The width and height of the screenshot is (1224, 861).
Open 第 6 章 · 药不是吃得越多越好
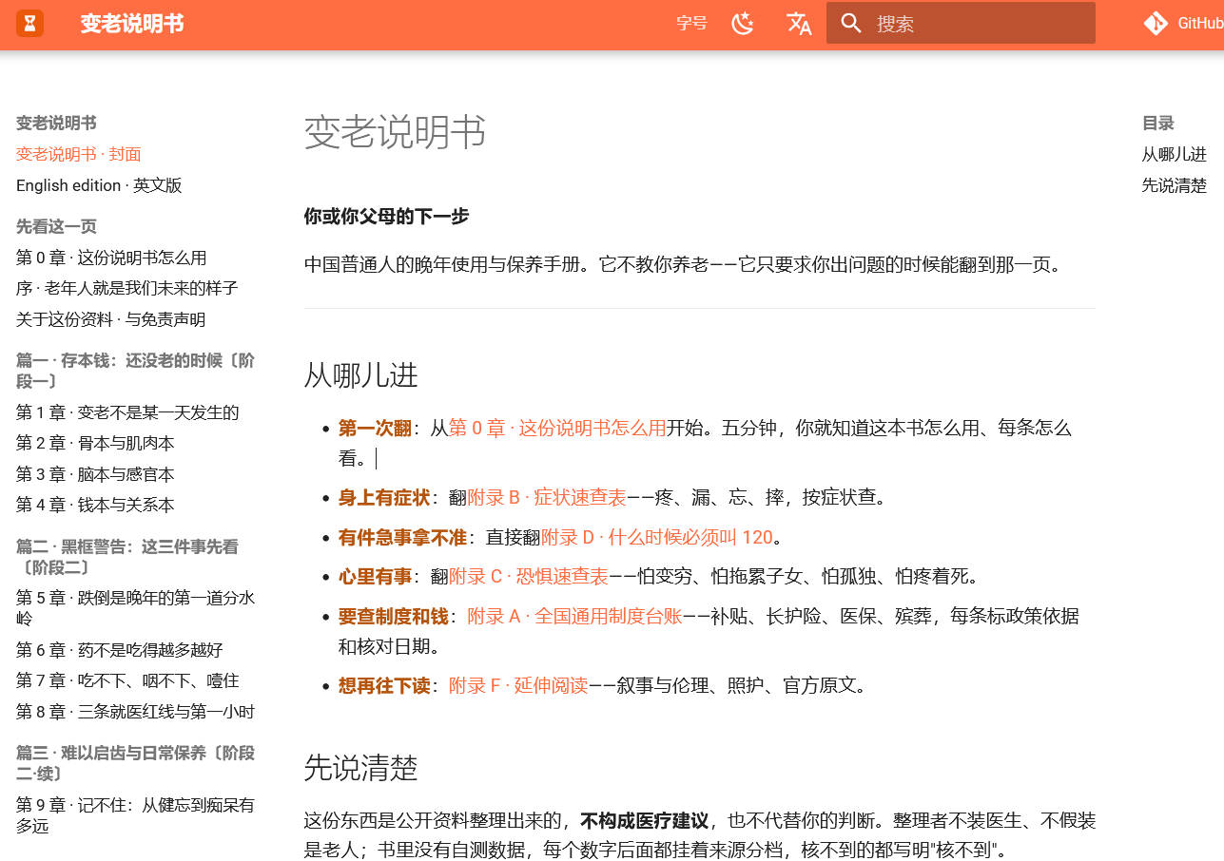coord(120,650)
